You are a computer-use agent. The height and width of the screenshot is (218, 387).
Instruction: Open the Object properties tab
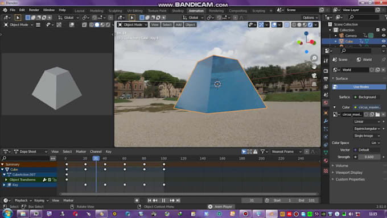coord(326,113)
